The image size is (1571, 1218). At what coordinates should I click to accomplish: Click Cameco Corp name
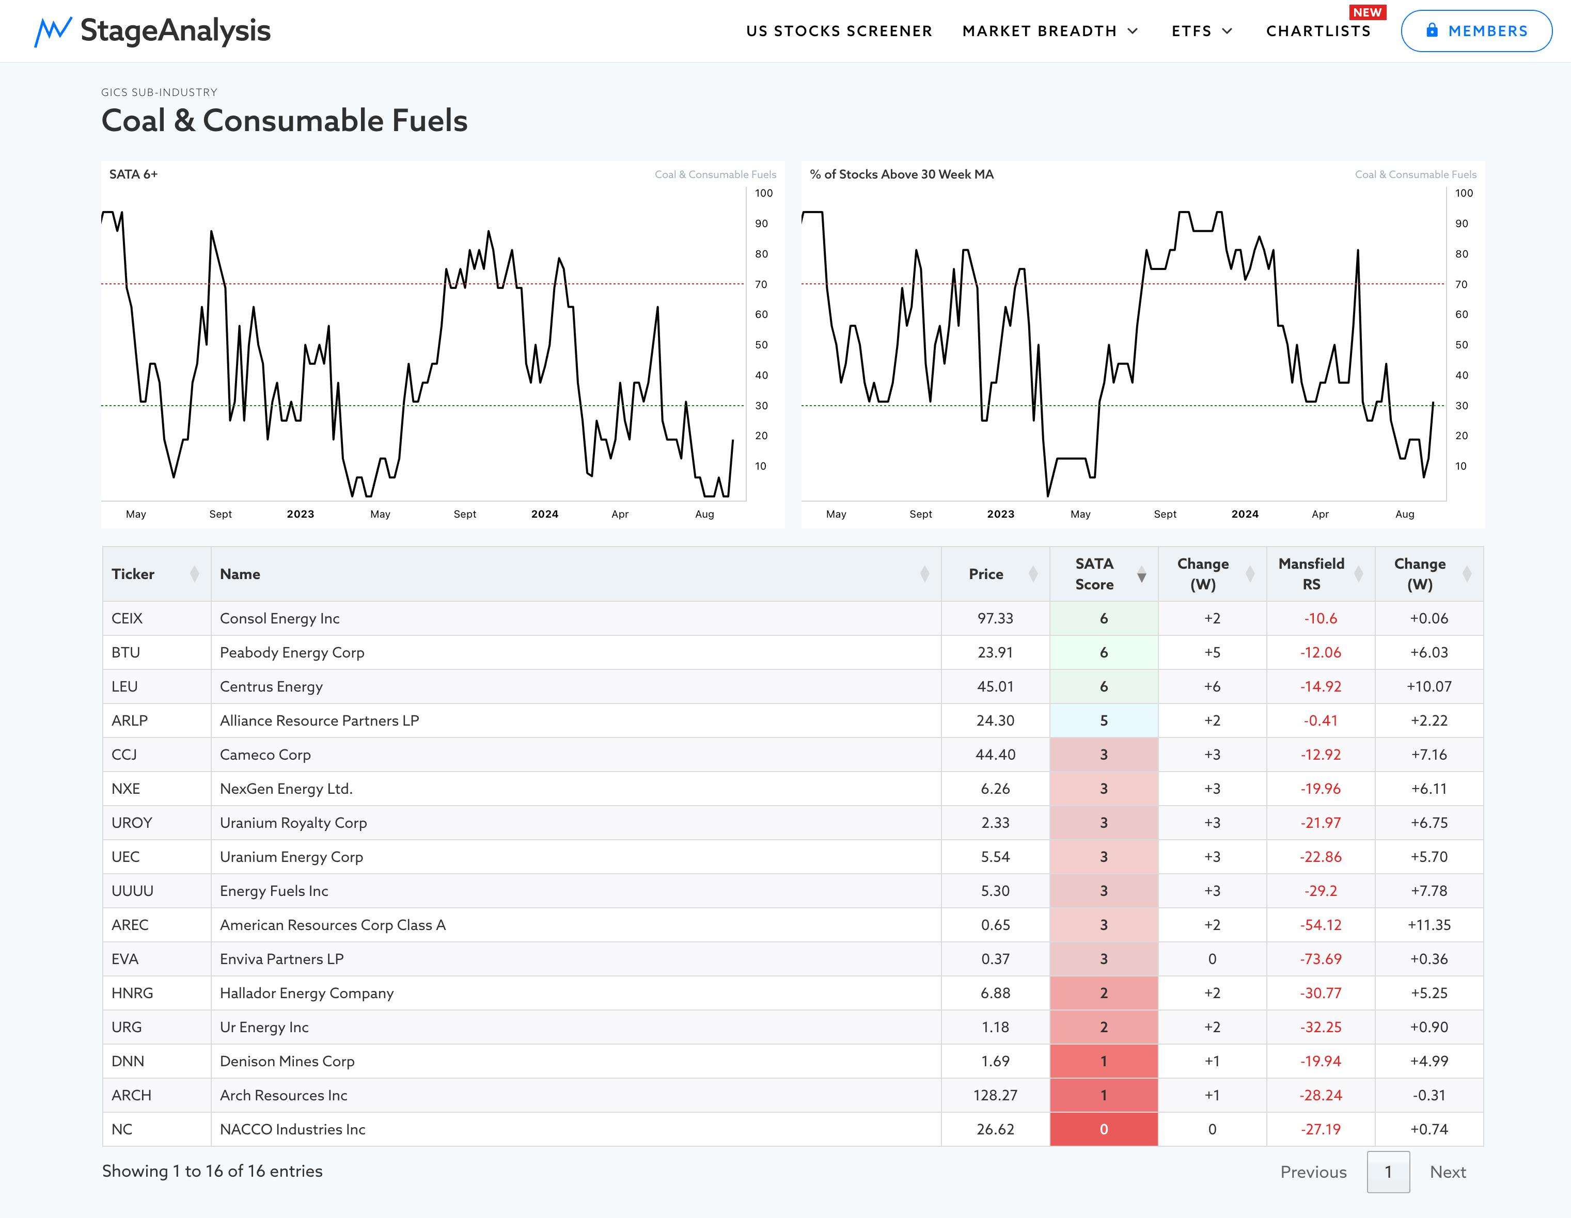tap(265, 754)
